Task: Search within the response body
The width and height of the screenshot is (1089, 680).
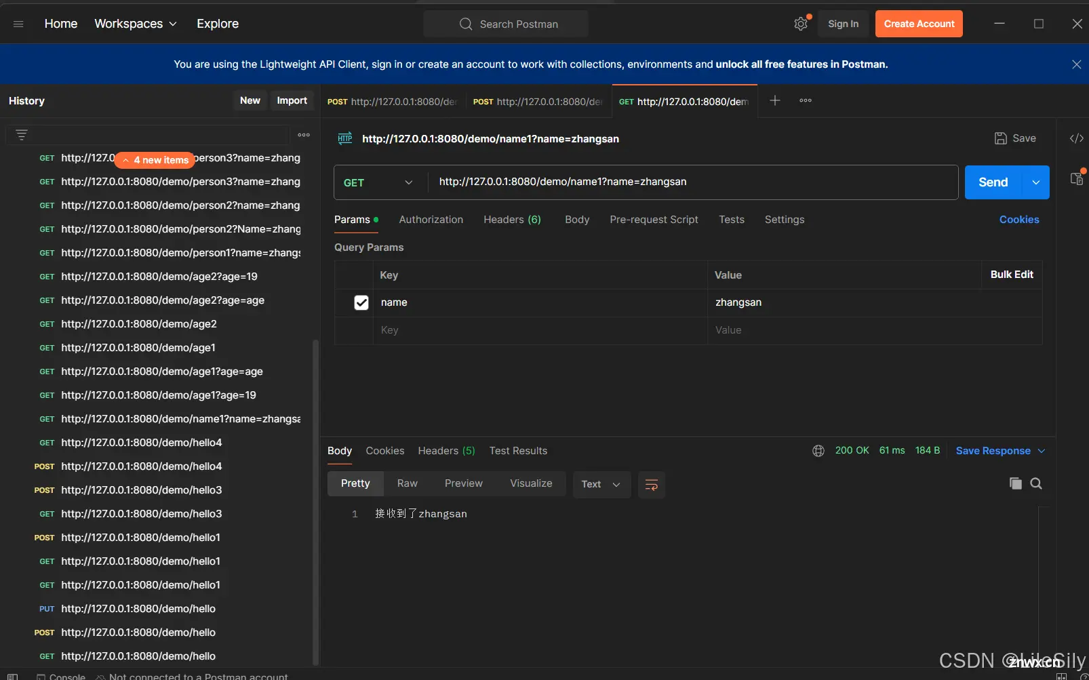Action: coord(1036,483)
